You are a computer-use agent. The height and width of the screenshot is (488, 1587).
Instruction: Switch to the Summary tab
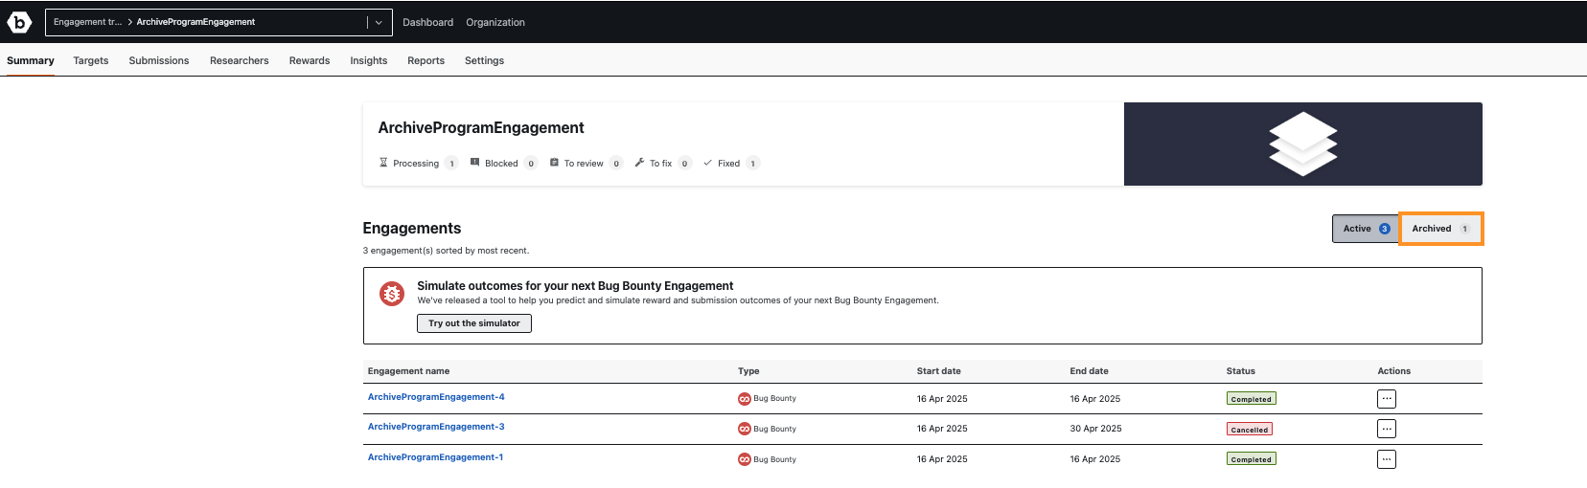pos(31,60)
